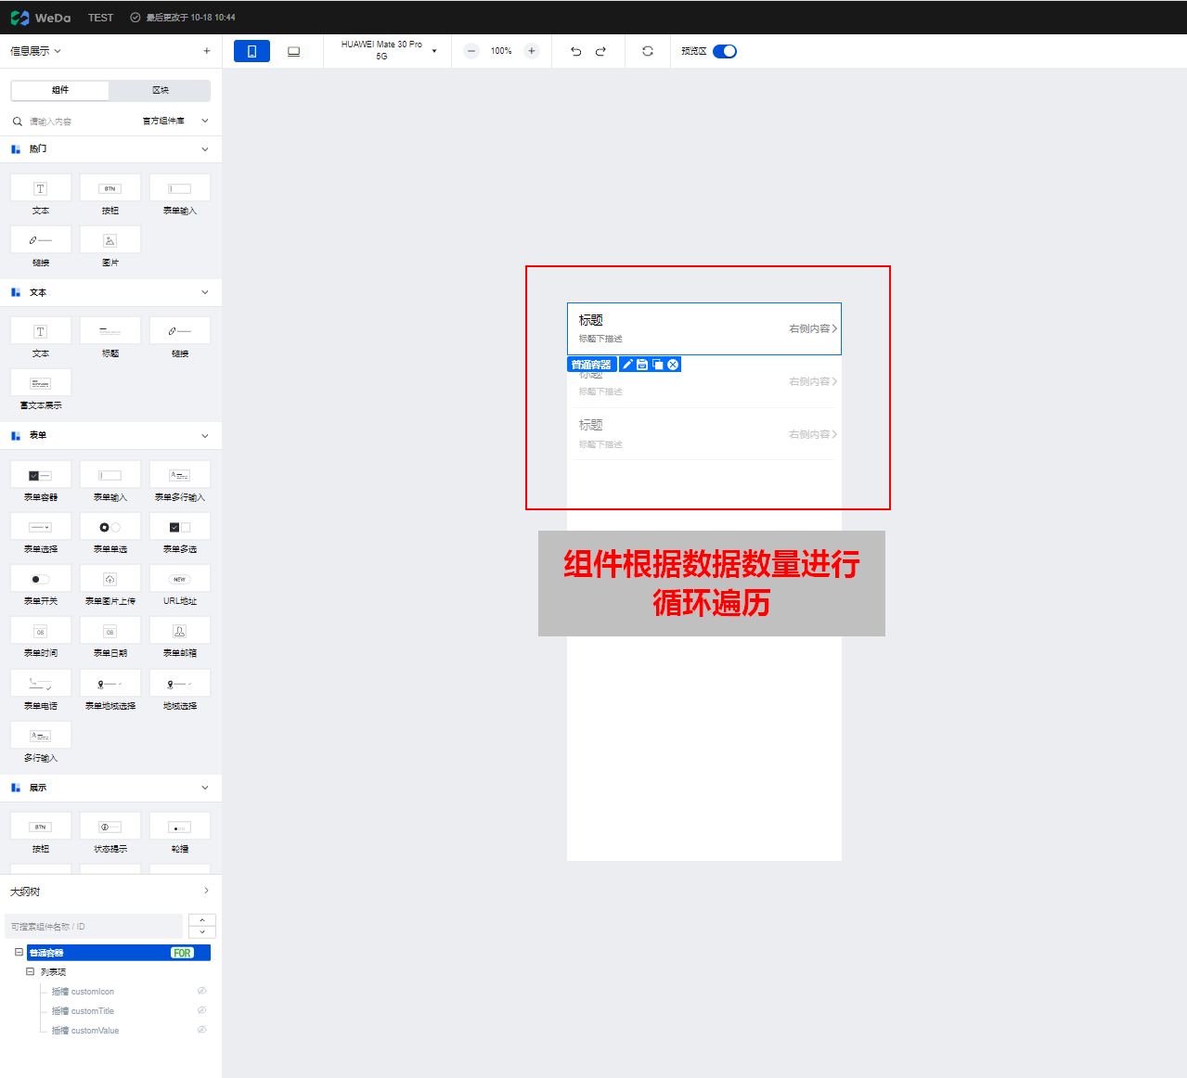The height and width of the screenshot is (1078, 1187).
Task: Click the outline search next-result arrow
Action: coord(202,931)
